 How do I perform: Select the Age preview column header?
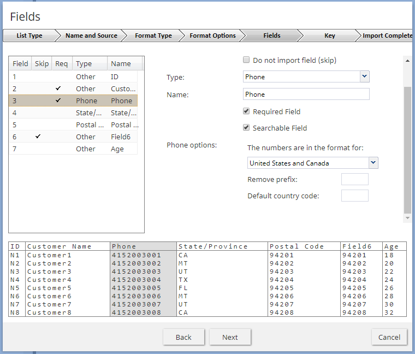click(394, 246)
